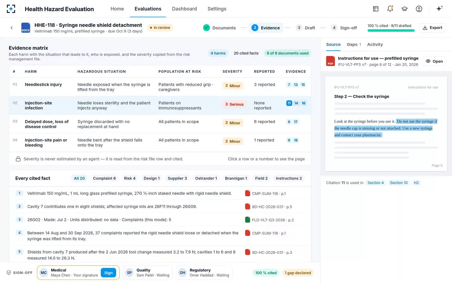Screen dimensions: 452x283
Task: Click the Health Hazard Evaluation logo icon
Action: [11, 9]
